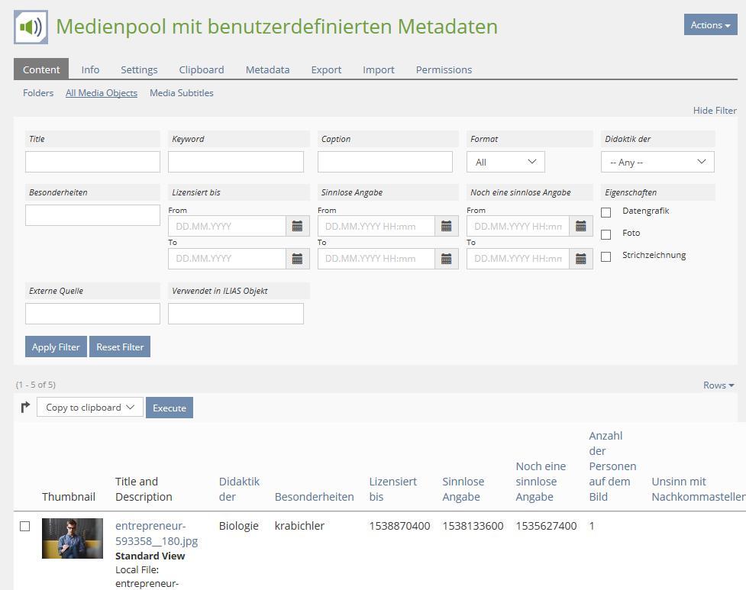Open calendar picker for Sinnlose Angabe To
The height and width of the screenshot is (590, 746).
coord(447,259)
